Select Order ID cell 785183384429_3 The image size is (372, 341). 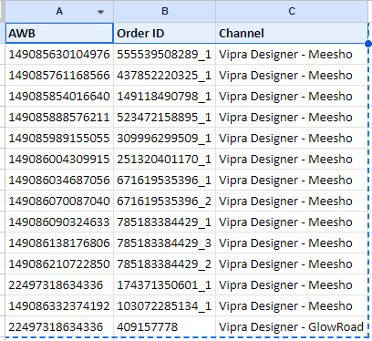pos(164,243)
